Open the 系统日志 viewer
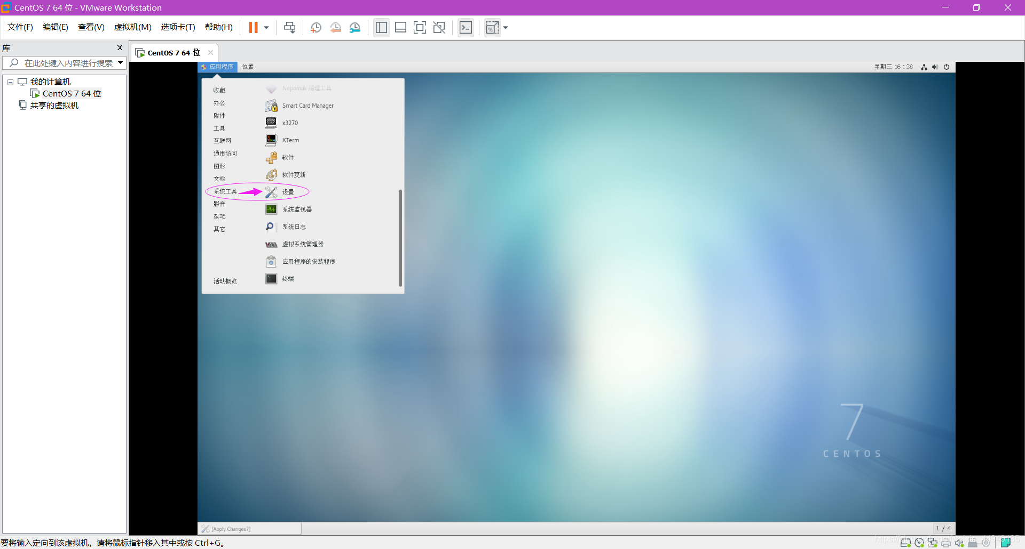 295,227
